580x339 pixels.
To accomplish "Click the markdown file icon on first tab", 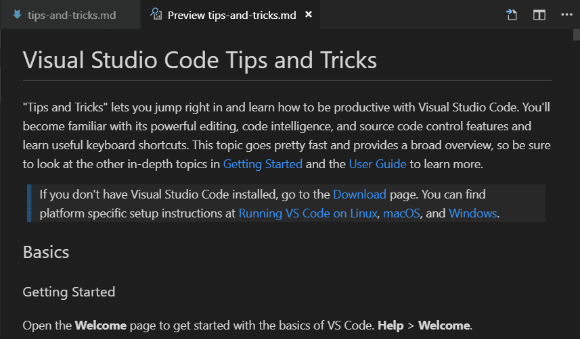I will (16, 15).
